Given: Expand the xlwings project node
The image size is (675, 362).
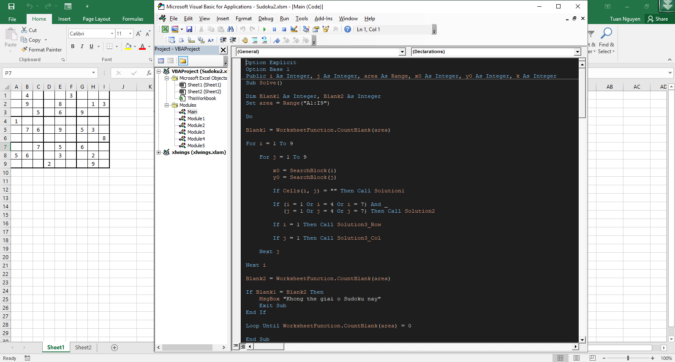Looking at the screenshot, I should (159, 152).
